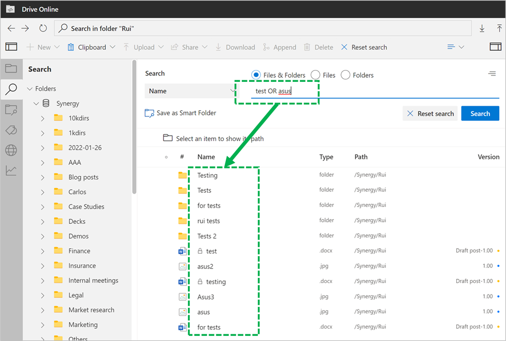The image size is (506, 341).
Task: Expand the Case Studies folder
Action: [x=43, y=207]
